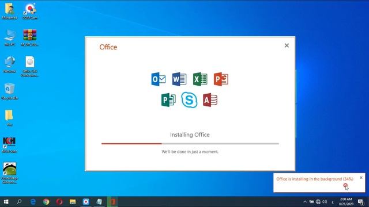This screenshot has width=369, height=207.
Task: Click the Publisher icon in the Office installer
Action: click(168, 100)
